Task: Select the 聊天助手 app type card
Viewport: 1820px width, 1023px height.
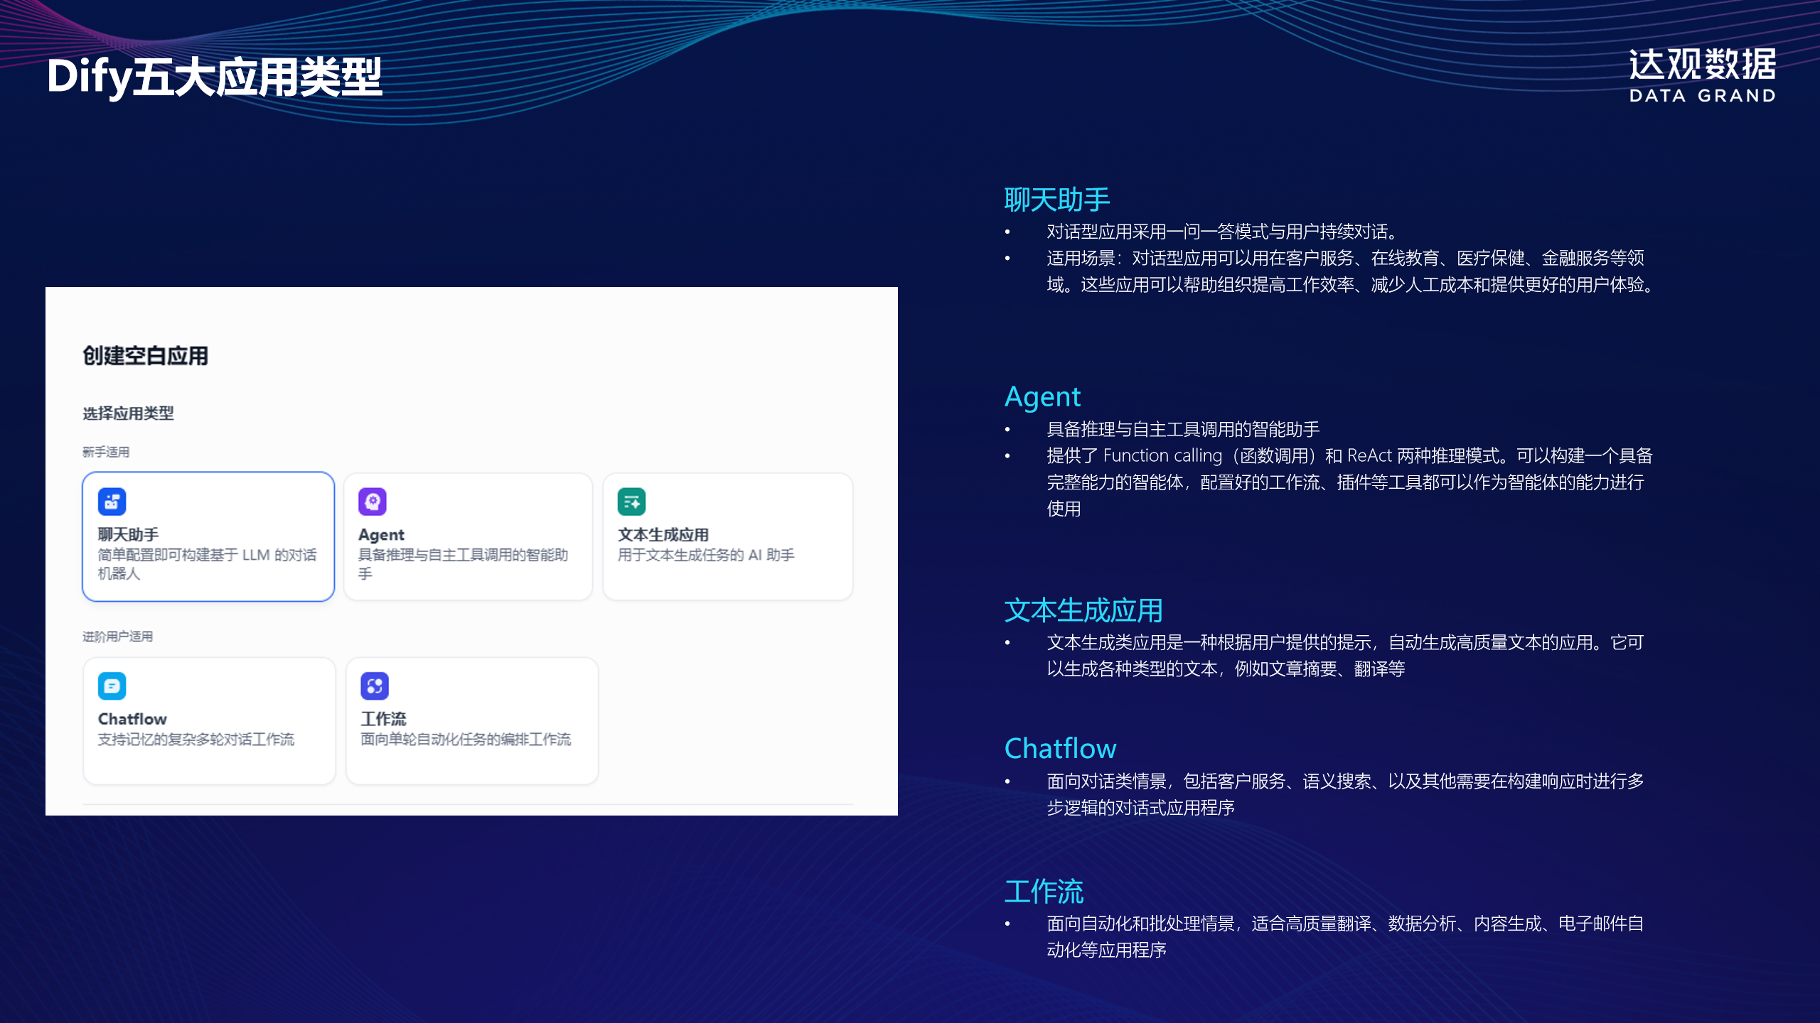Action: tap(208, 537)
